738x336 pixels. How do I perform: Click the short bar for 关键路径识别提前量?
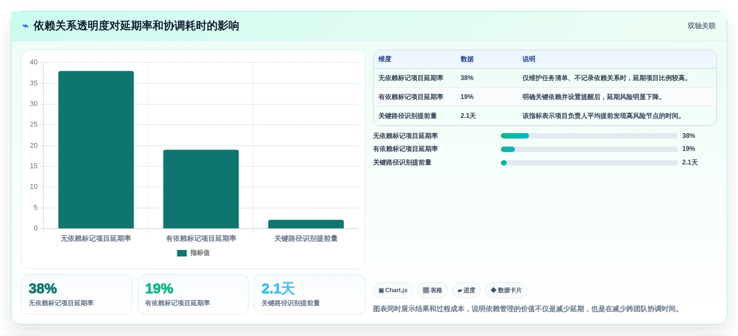click(x=306, y=224)
